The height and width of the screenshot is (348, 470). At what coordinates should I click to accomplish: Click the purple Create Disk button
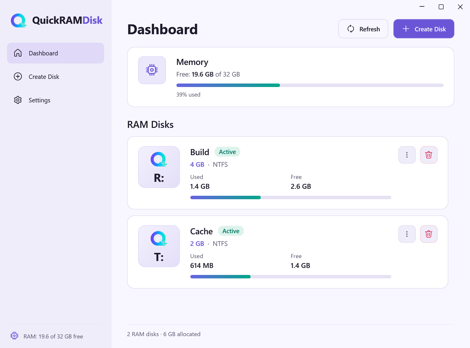click(x=424, y=29)
